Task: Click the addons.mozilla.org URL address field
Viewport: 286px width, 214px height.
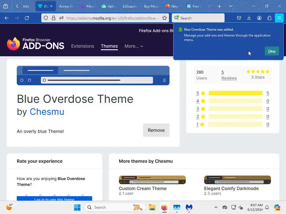Action: [113, 18]
